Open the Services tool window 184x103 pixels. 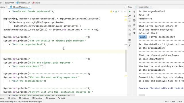tap(50, 98)
